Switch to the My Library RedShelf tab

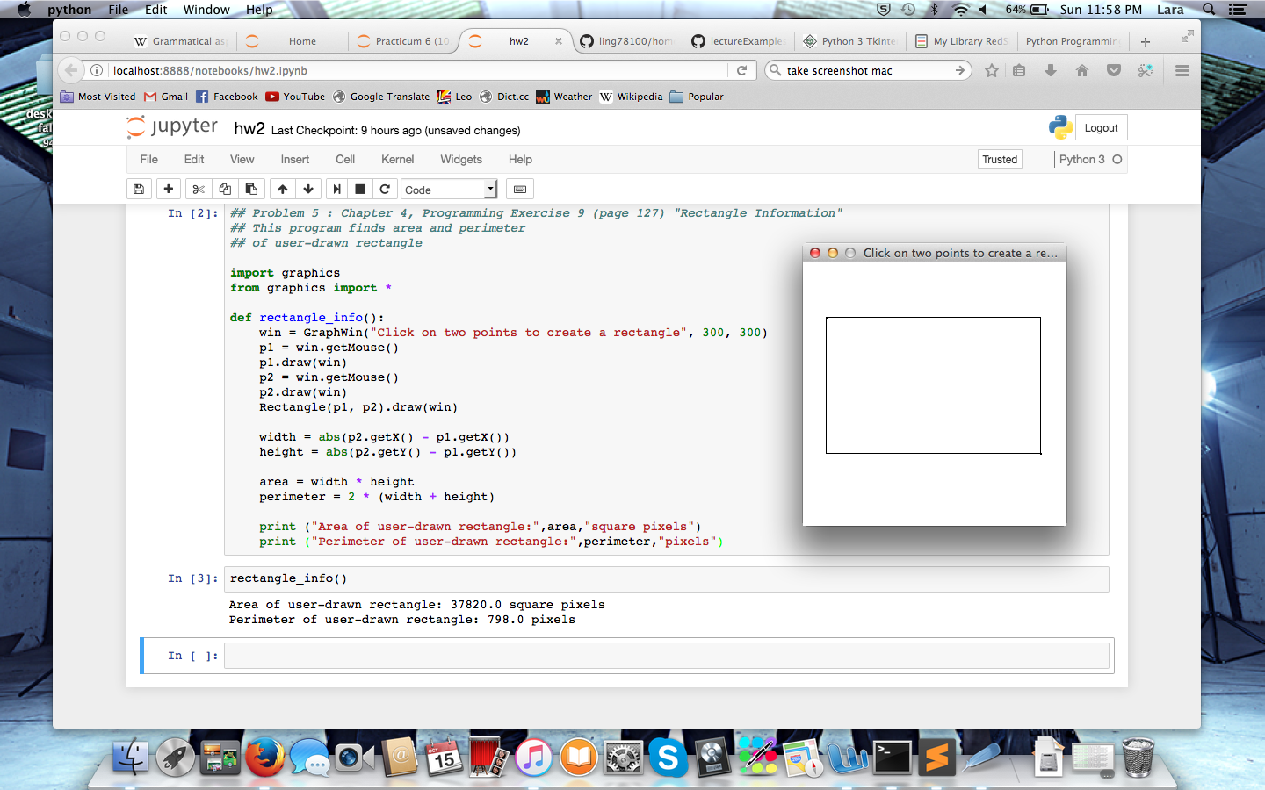coord(961,41)
